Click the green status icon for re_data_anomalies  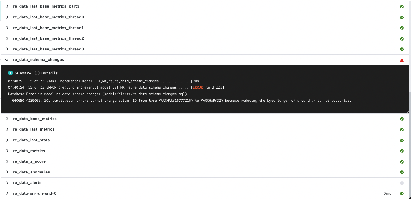402,172
